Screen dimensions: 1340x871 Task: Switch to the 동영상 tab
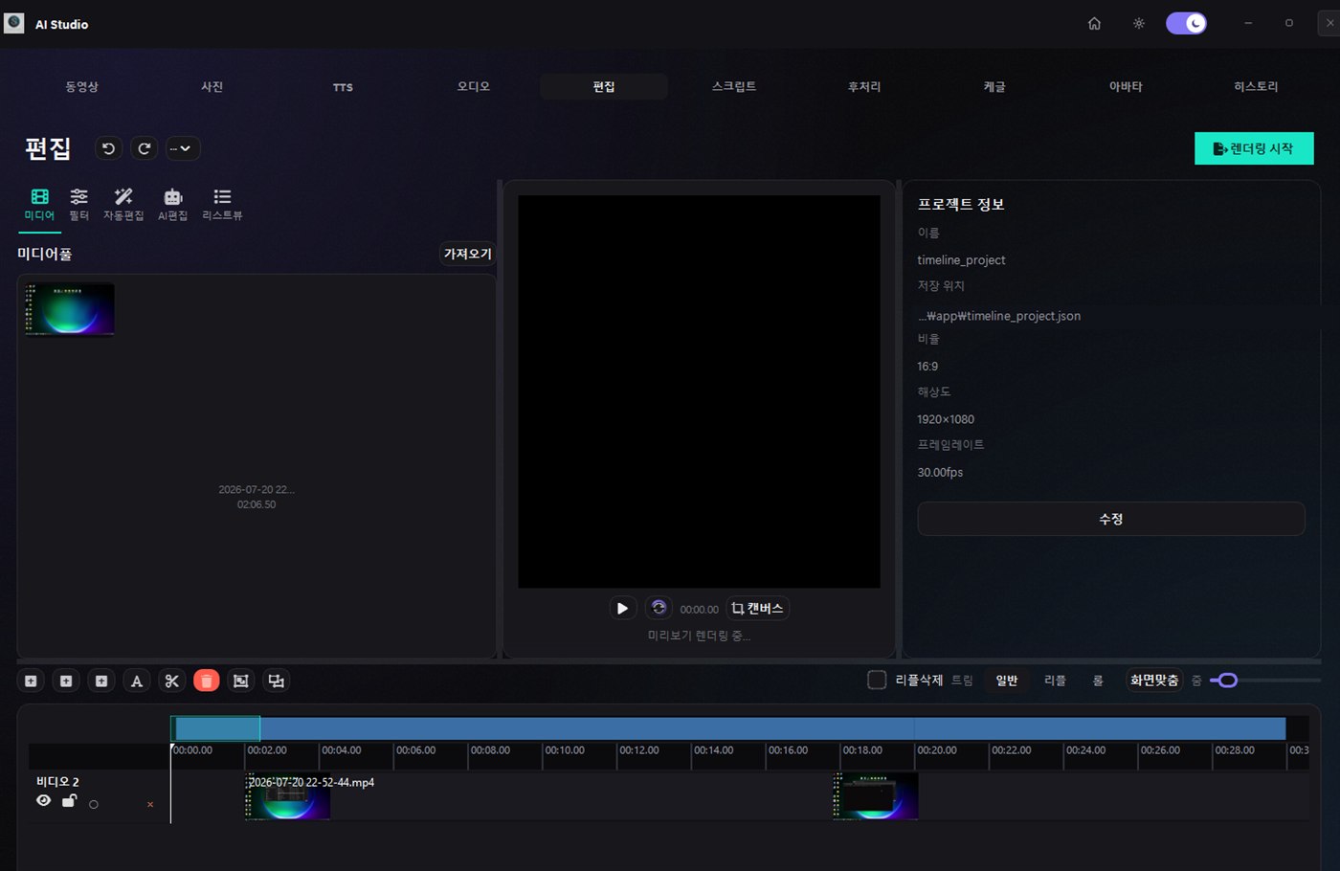[82, 87]
